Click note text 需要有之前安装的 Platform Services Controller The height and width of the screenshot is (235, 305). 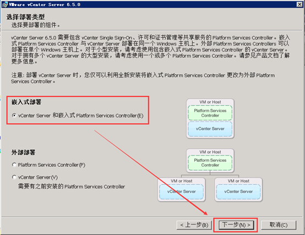pos(72,187)
